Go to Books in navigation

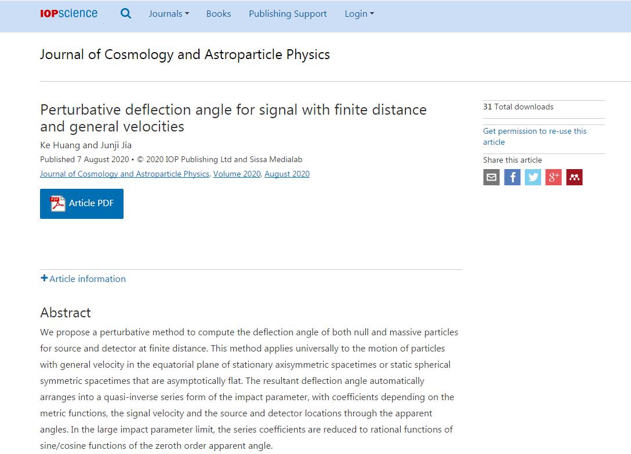click(219, 14)
